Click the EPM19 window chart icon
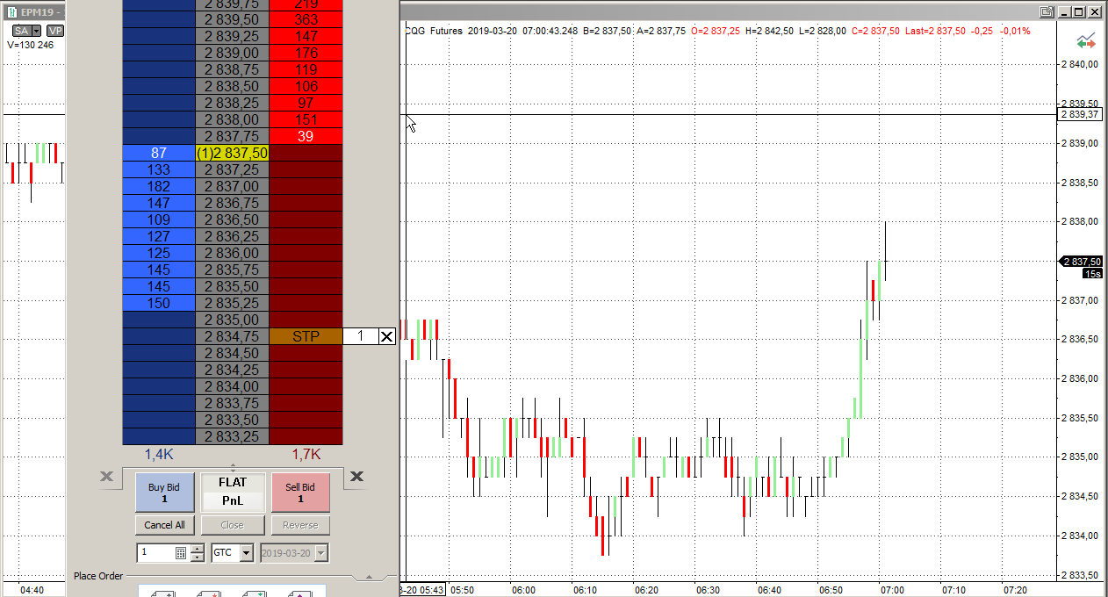Viewport: 1108px width, 597px height. 11,12
